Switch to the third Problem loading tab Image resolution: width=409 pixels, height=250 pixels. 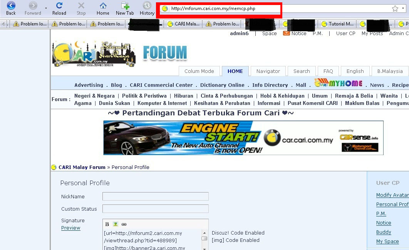coord(107,24)
